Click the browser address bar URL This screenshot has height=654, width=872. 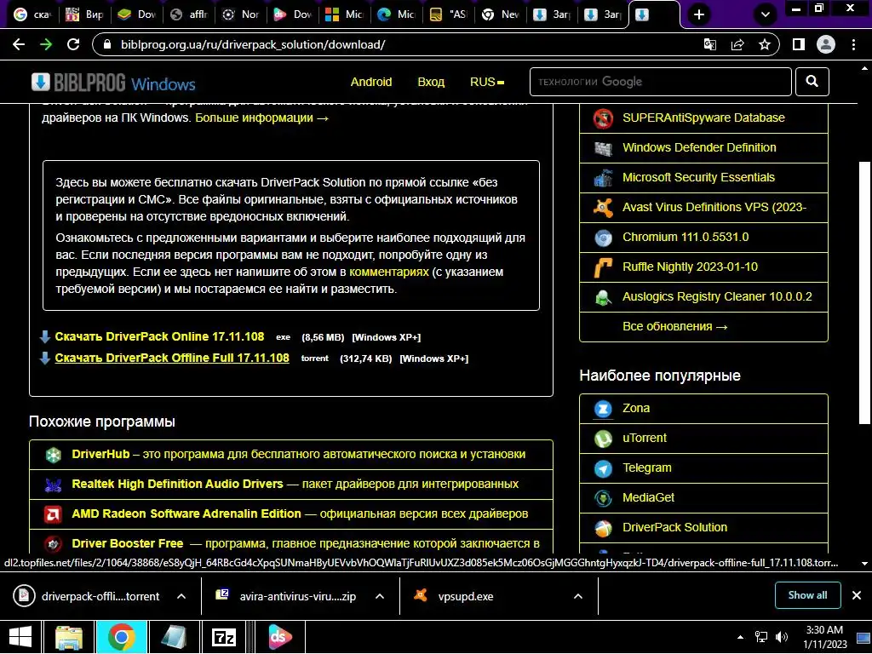tap(253, 44)
